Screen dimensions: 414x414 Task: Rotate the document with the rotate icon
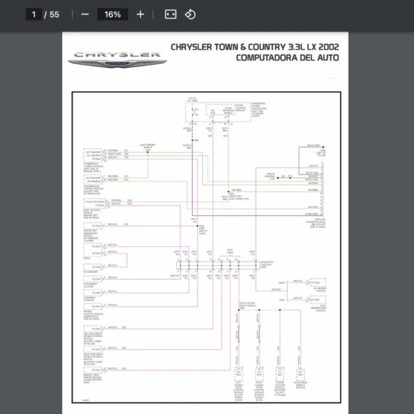click(190, 14)
